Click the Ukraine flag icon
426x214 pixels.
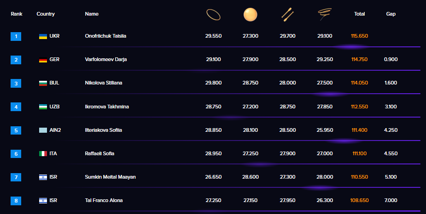[43, 36]
